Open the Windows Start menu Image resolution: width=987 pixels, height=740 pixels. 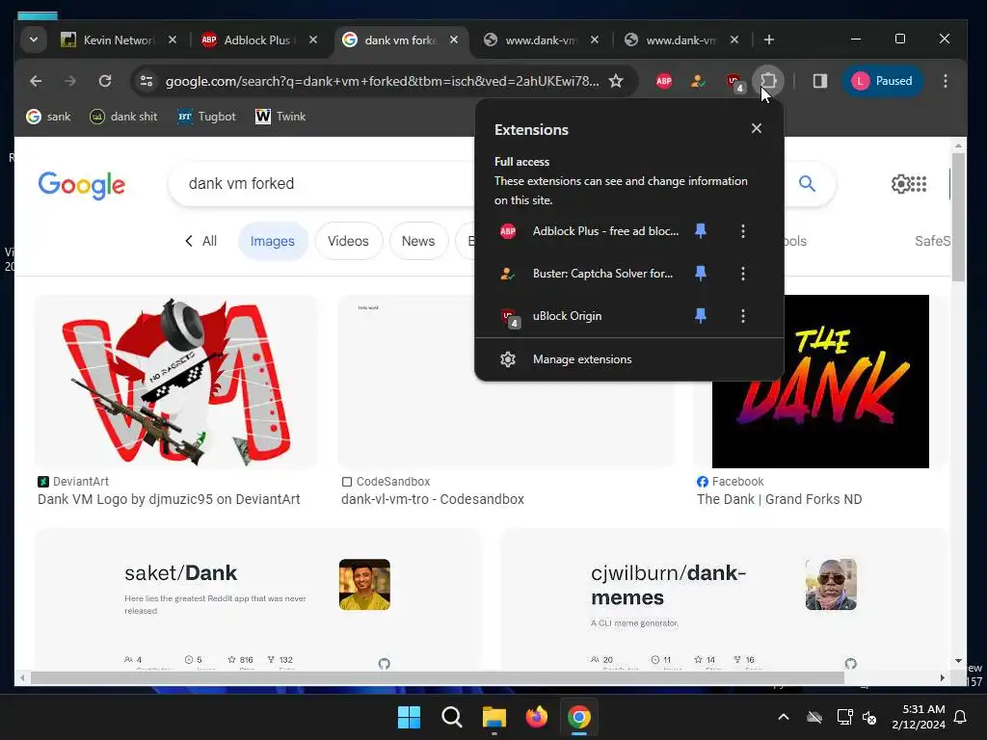[409, 717]
